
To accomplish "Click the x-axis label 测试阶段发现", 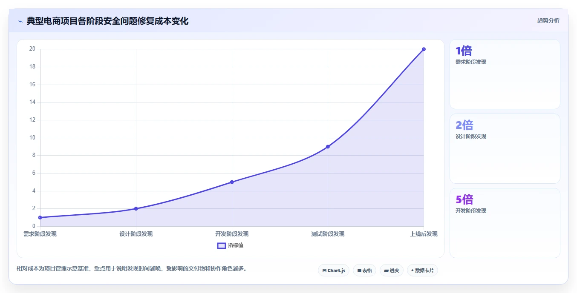I will tap(328, 234).
